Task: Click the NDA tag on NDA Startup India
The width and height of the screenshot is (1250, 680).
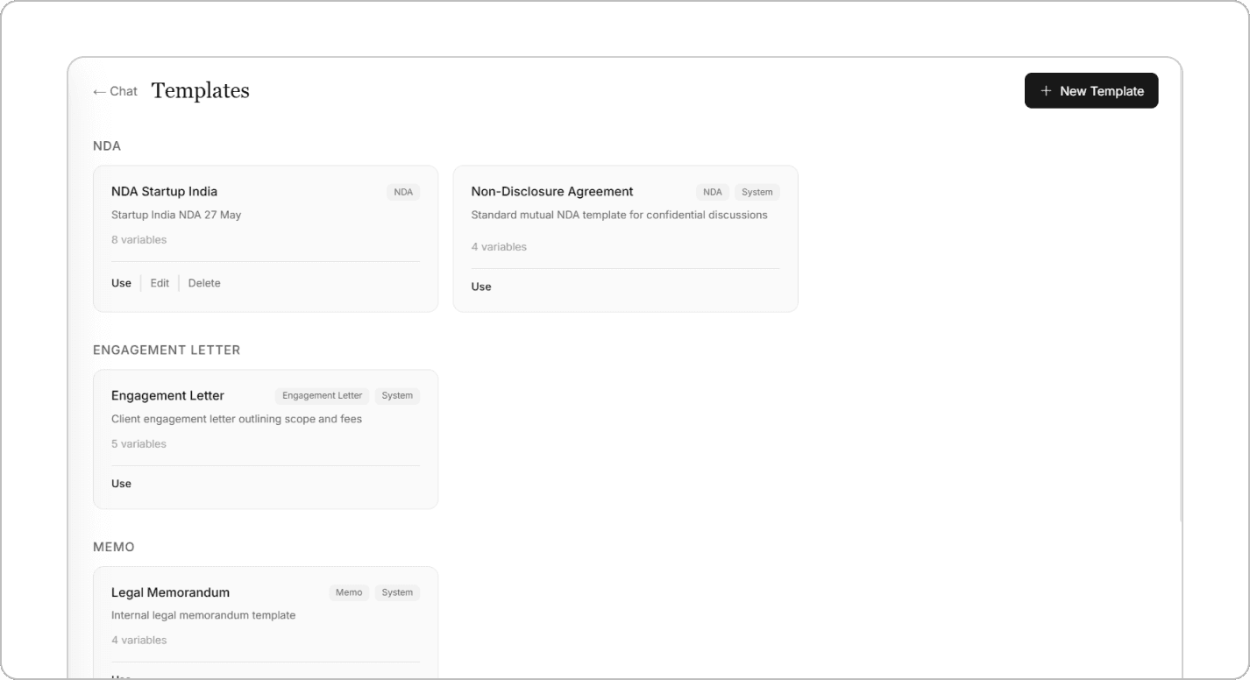Action: 403,192
